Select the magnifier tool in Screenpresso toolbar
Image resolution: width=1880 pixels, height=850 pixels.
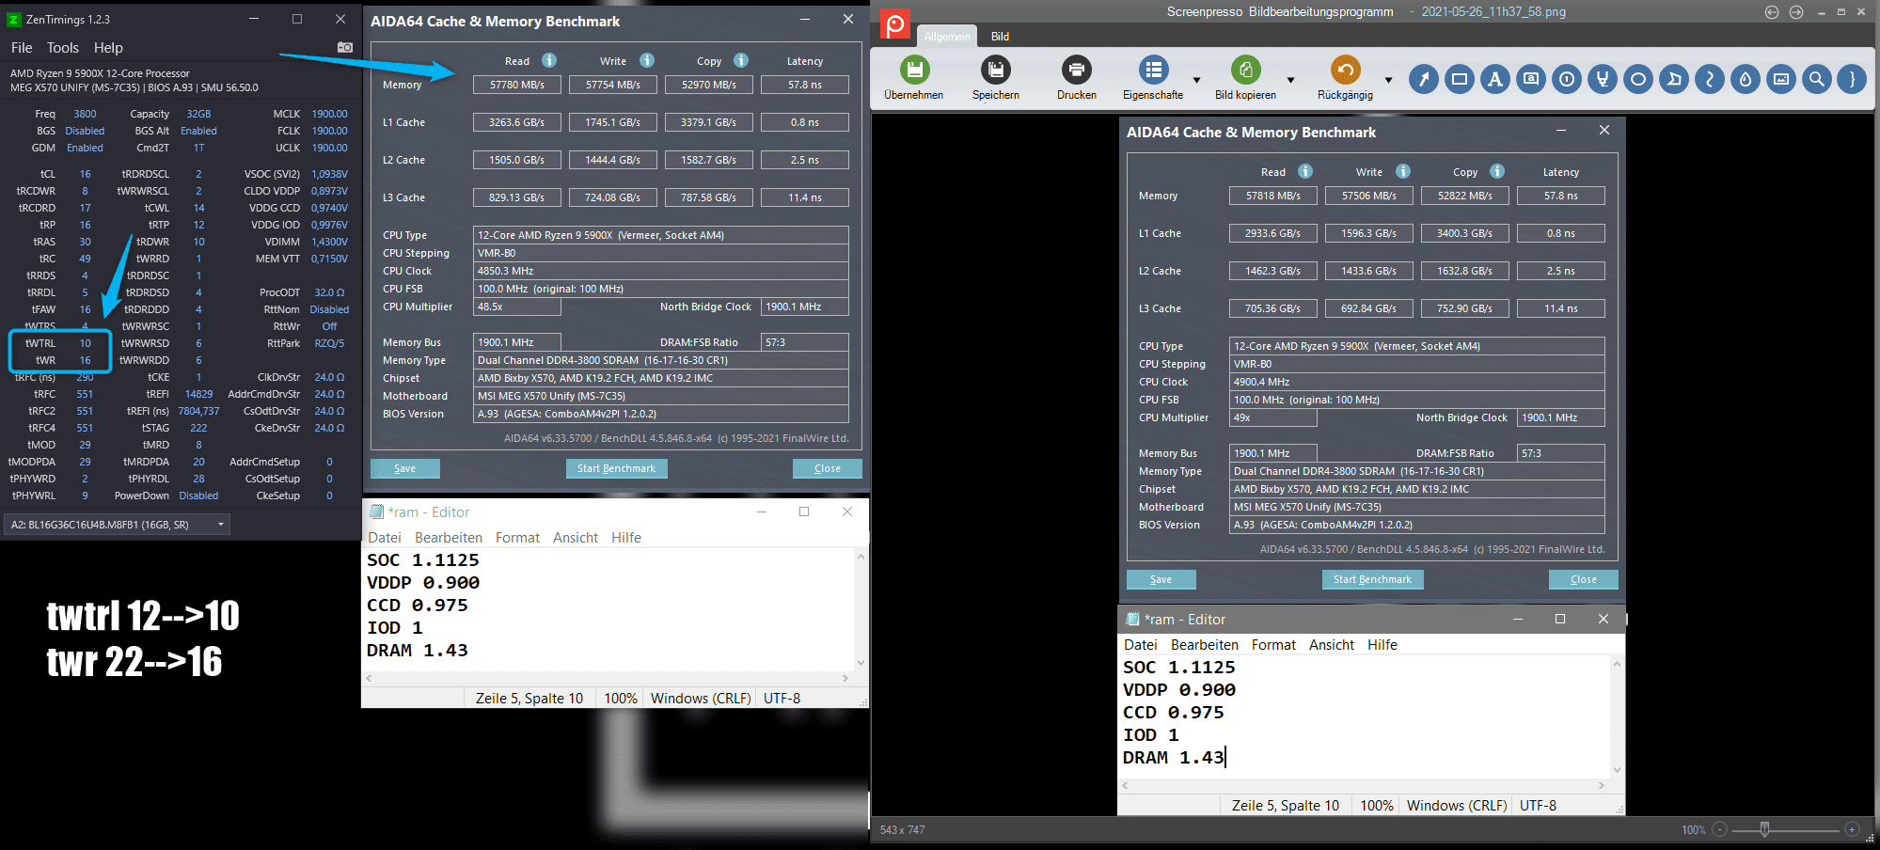[1817, 79]
